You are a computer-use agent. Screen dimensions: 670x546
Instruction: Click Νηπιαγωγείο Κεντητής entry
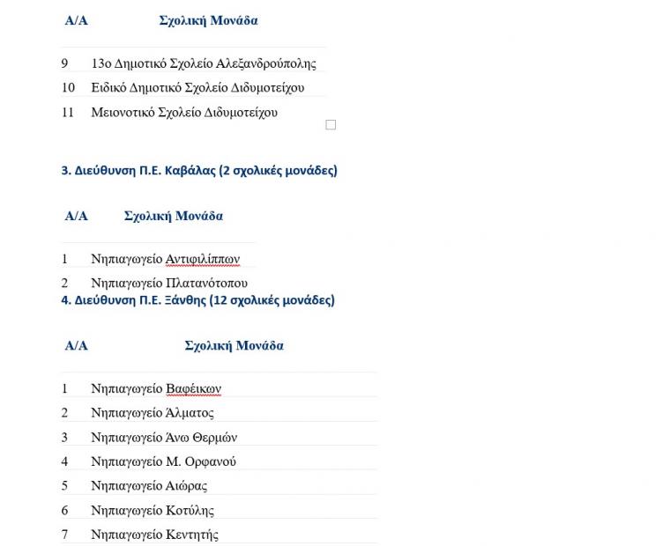tap(154, 535)
